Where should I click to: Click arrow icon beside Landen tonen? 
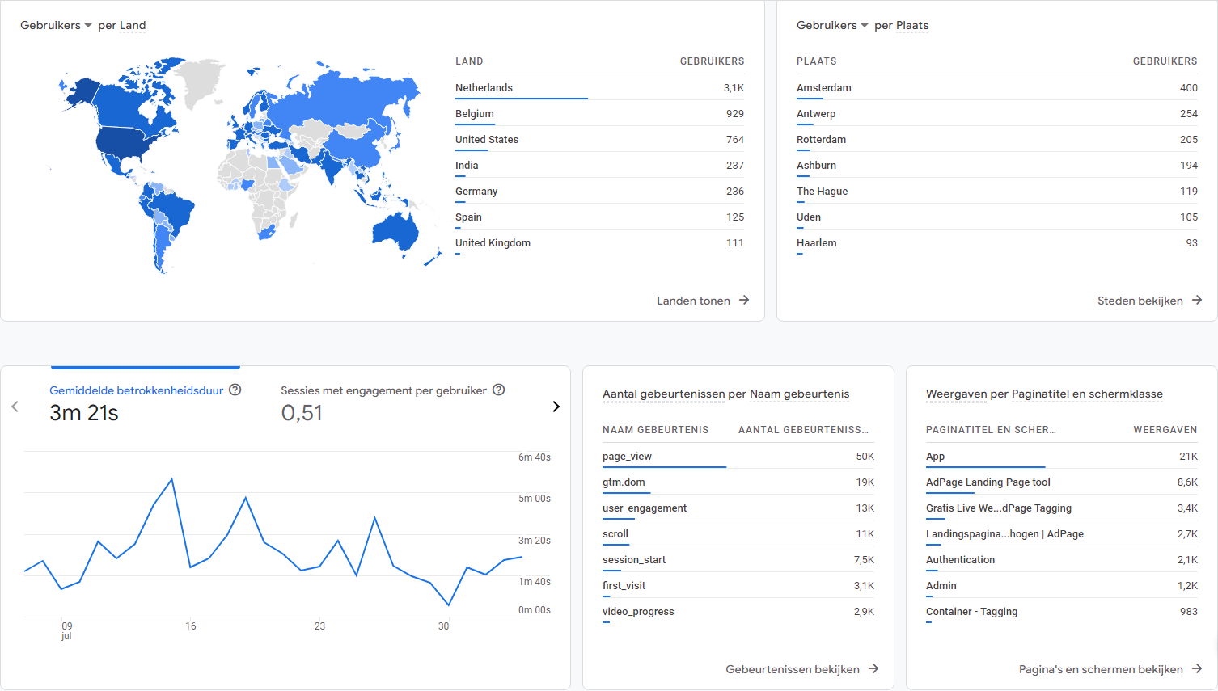pyautogui.click(x=744, y=300)
